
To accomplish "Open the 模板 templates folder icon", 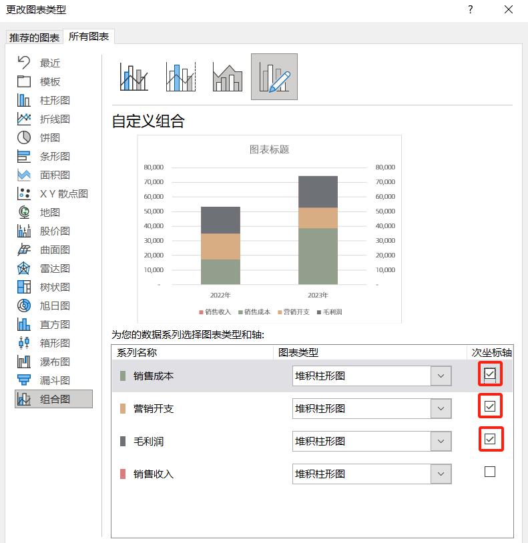I will tap(24, 81).
